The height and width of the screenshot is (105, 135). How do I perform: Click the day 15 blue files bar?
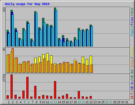click(x=64, y=40)
